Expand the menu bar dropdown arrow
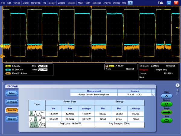This screenshot has height=136, width=181. [130, 2]
